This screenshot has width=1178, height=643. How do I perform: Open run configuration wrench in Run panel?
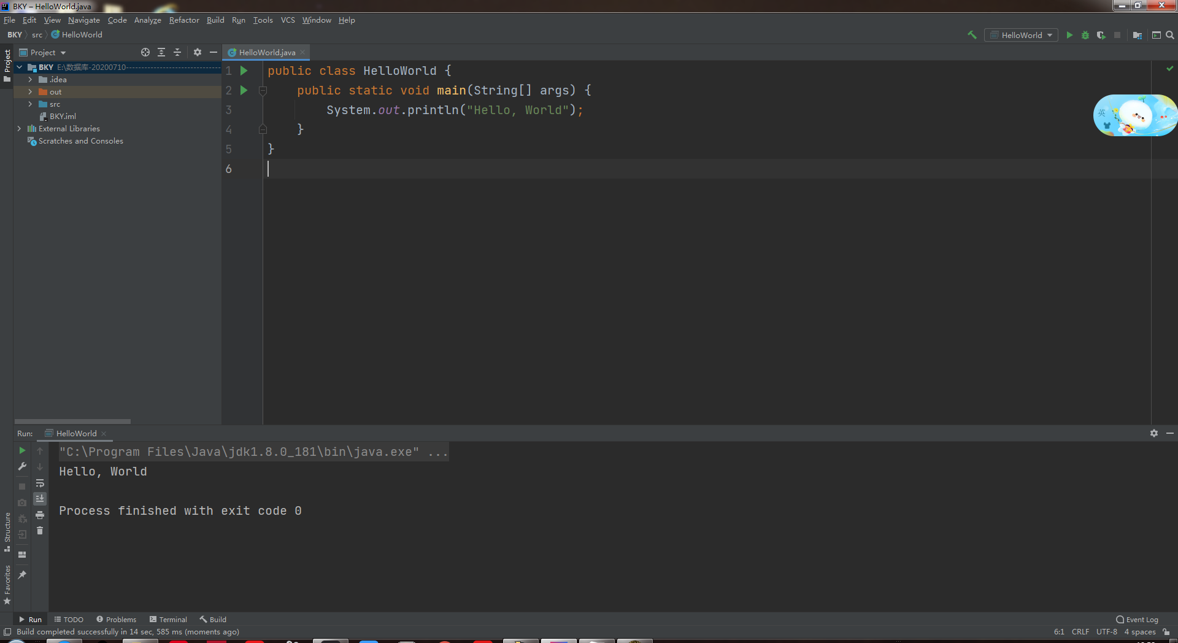click(22, 466)
